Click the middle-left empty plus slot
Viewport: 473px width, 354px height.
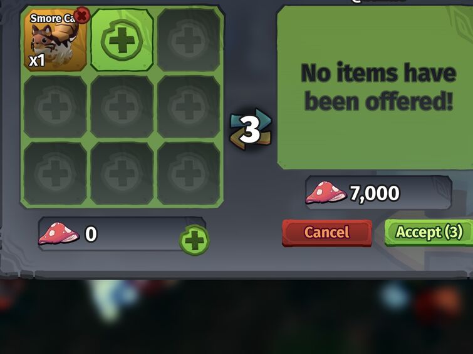(55, 107)
